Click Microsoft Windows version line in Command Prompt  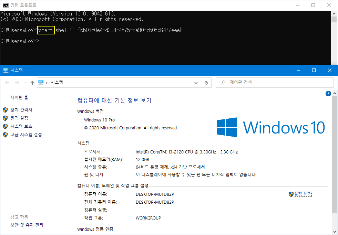point(58,13)
